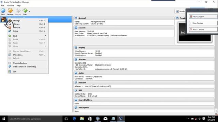218x122 pixels.
Task: Click the Windows Start button
Action: (x=4, y=119)
